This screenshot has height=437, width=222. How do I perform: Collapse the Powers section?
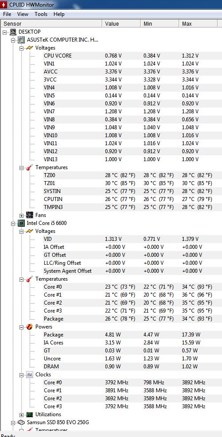[x=21, y=327]
